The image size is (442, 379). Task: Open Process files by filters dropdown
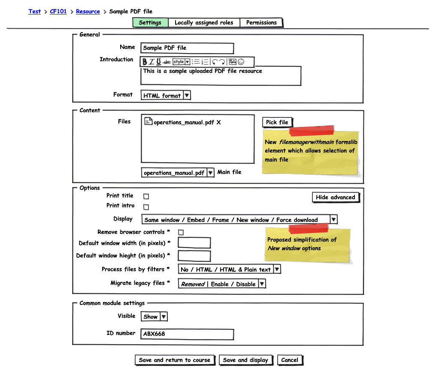tap(230, 269)
